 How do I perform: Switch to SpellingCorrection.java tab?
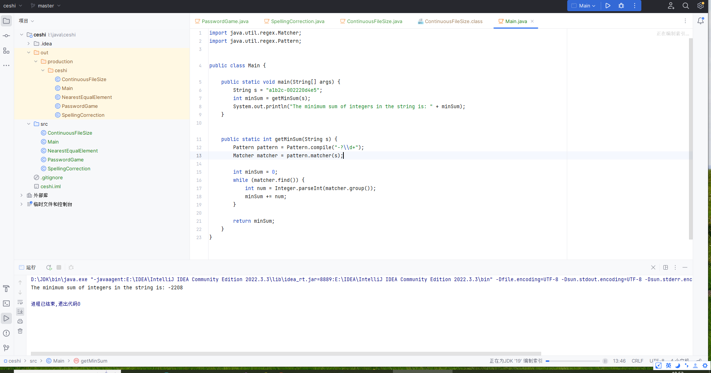[x=294, y=21]
